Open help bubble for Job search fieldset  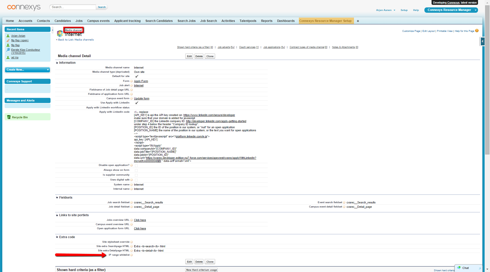132,203
